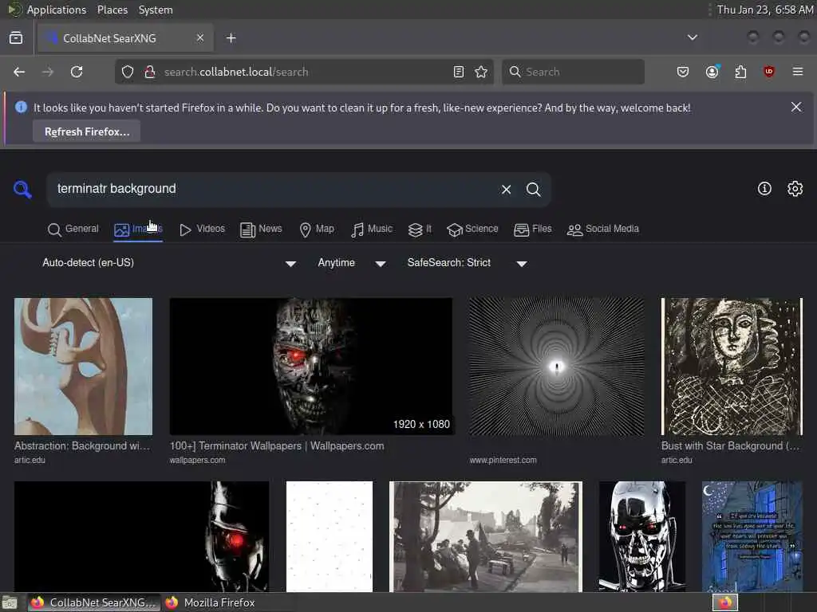Viewport: 817px width, 612px height.
Task: Click the insecure connection padlock icon
Action: pyautogui.click(x=149, y=72)
